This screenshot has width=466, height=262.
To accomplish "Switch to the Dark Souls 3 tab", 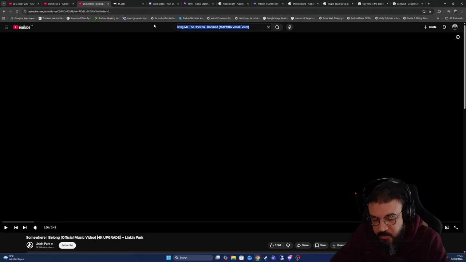I will [58, 4].
